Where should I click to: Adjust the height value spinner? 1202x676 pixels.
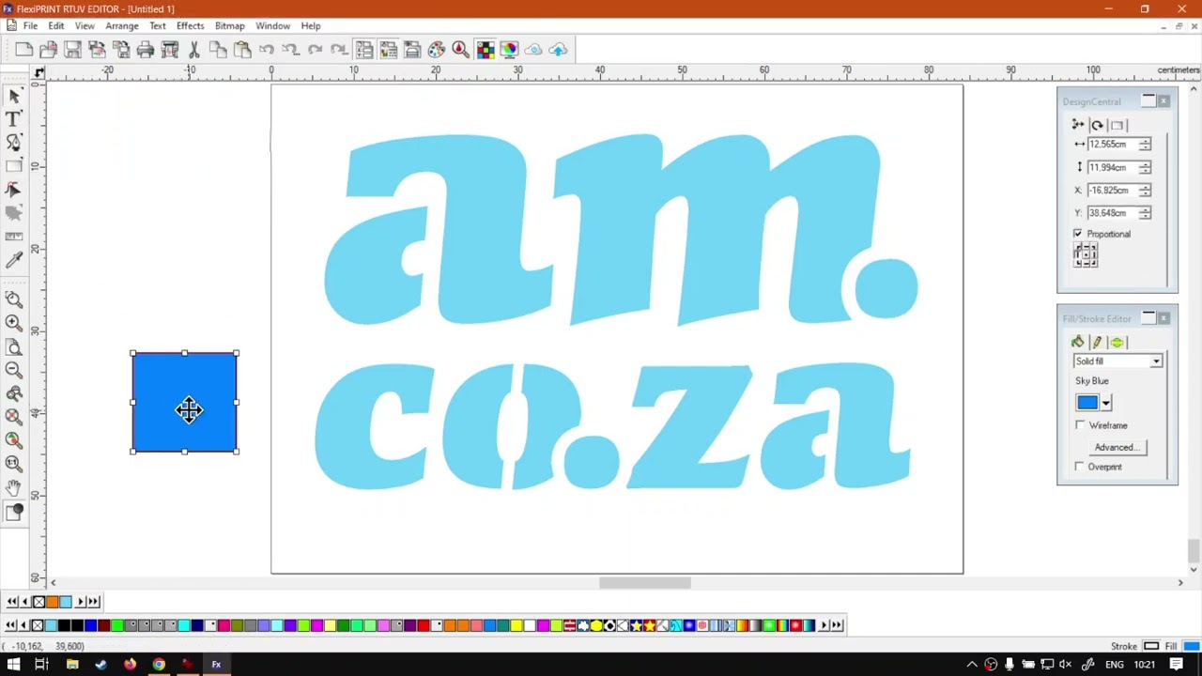tap(1145, 167)
